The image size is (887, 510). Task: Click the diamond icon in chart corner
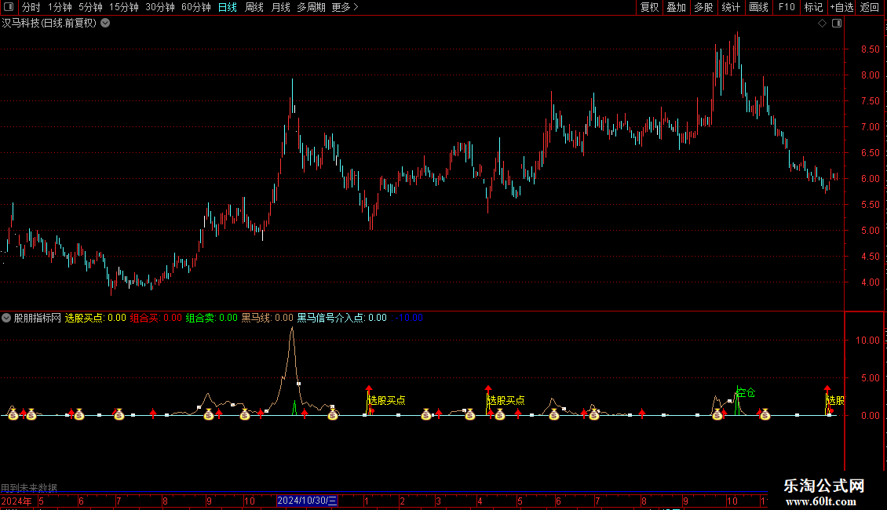point(823,24)
